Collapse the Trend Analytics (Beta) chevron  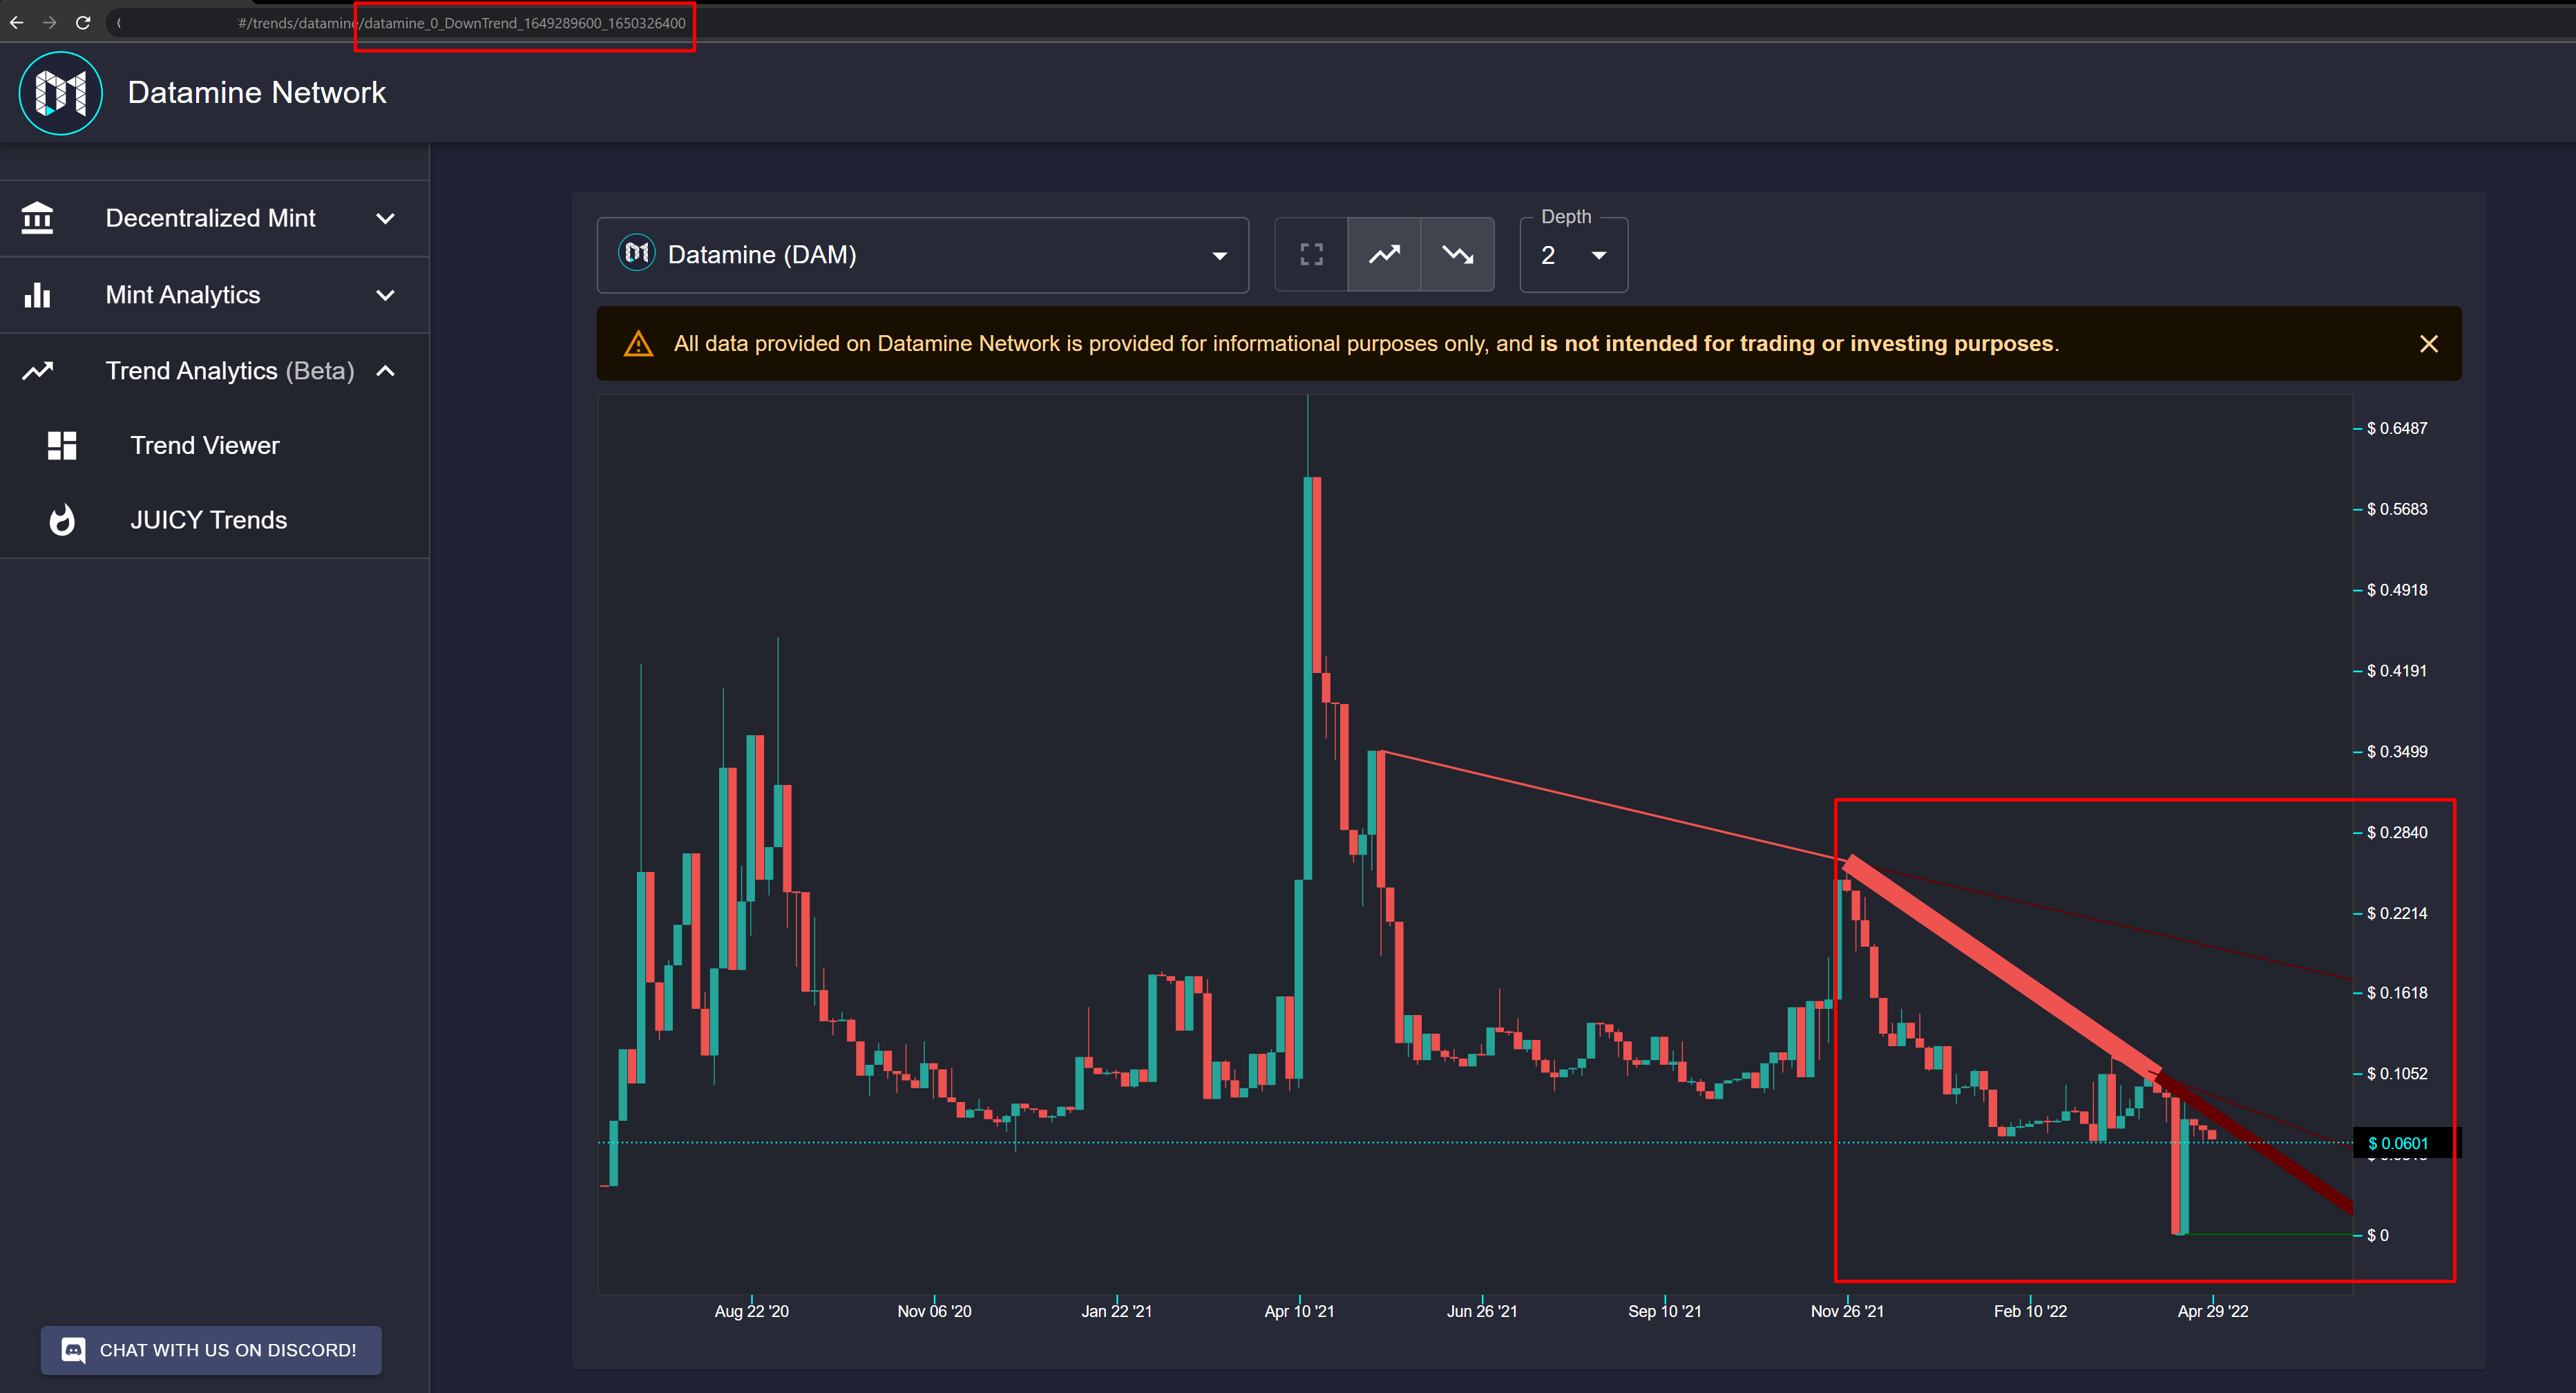(x=385, y=371)
